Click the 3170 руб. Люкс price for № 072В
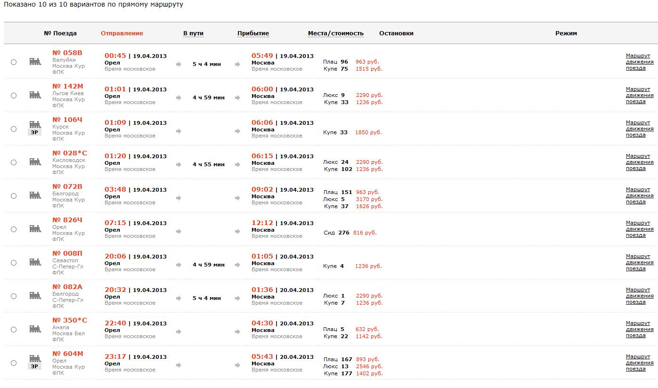Image resolution: width=658 pixels, height=388 pixels. tap(369, 199)
